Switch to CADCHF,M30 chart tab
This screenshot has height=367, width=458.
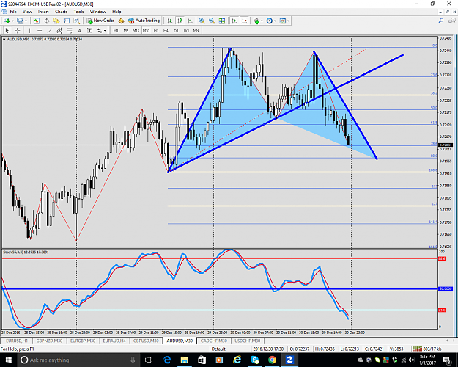pos(214,341)
